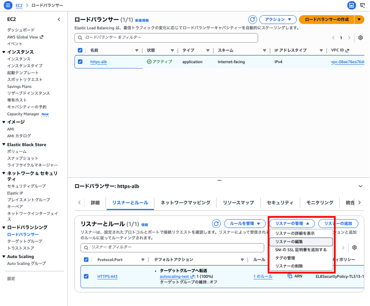
Task: Click EC2 breadcrumb link
Action: click(x=19, y=5)
